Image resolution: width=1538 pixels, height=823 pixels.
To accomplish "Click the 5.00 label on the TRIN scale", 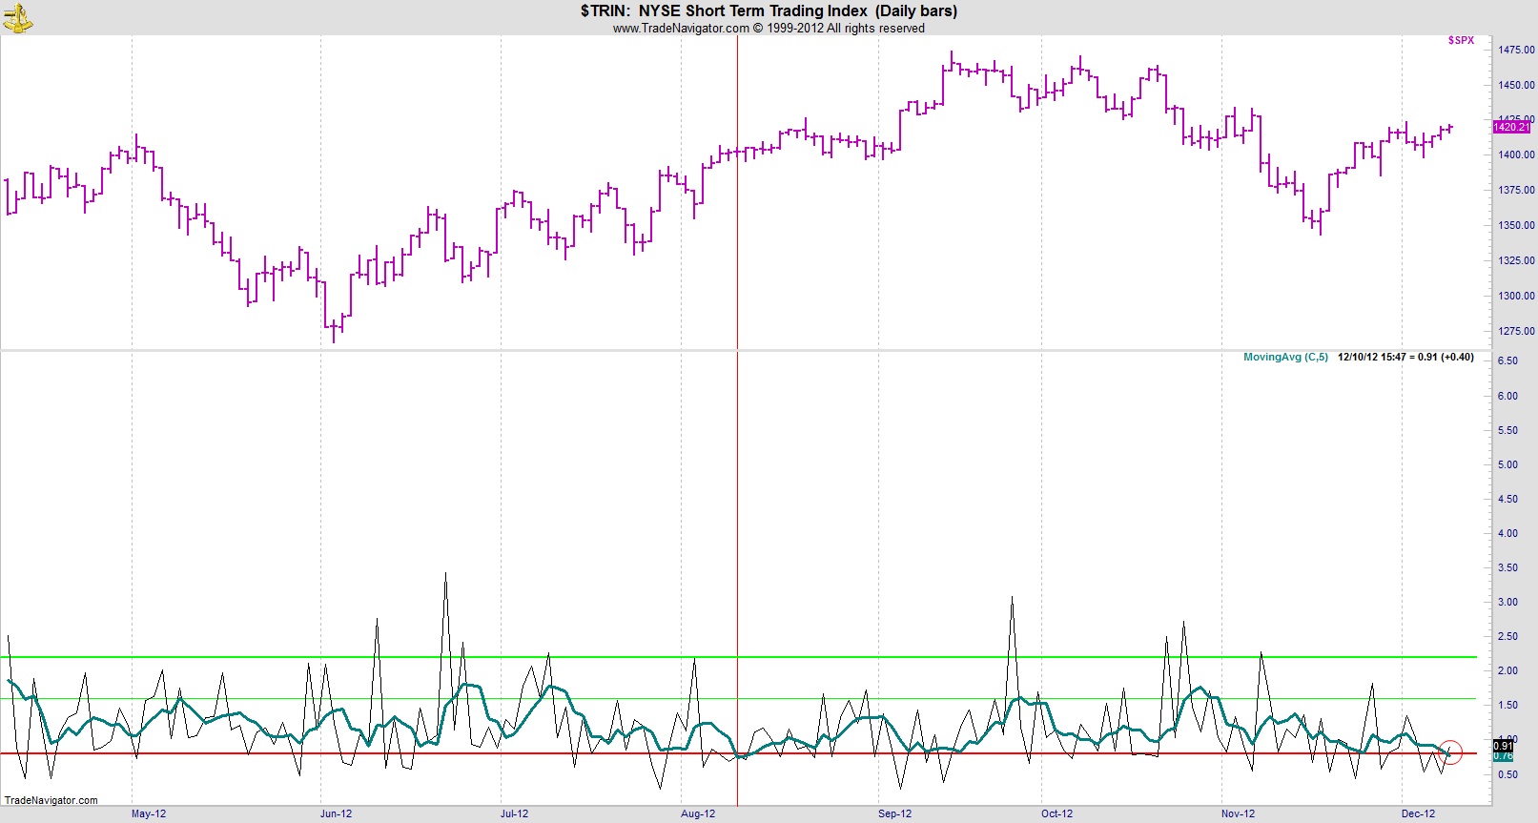I will [x=1507, y=464].
